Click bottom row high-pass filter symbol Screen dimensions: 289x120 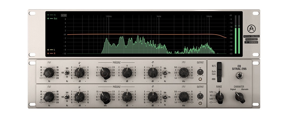click(49, 87)
